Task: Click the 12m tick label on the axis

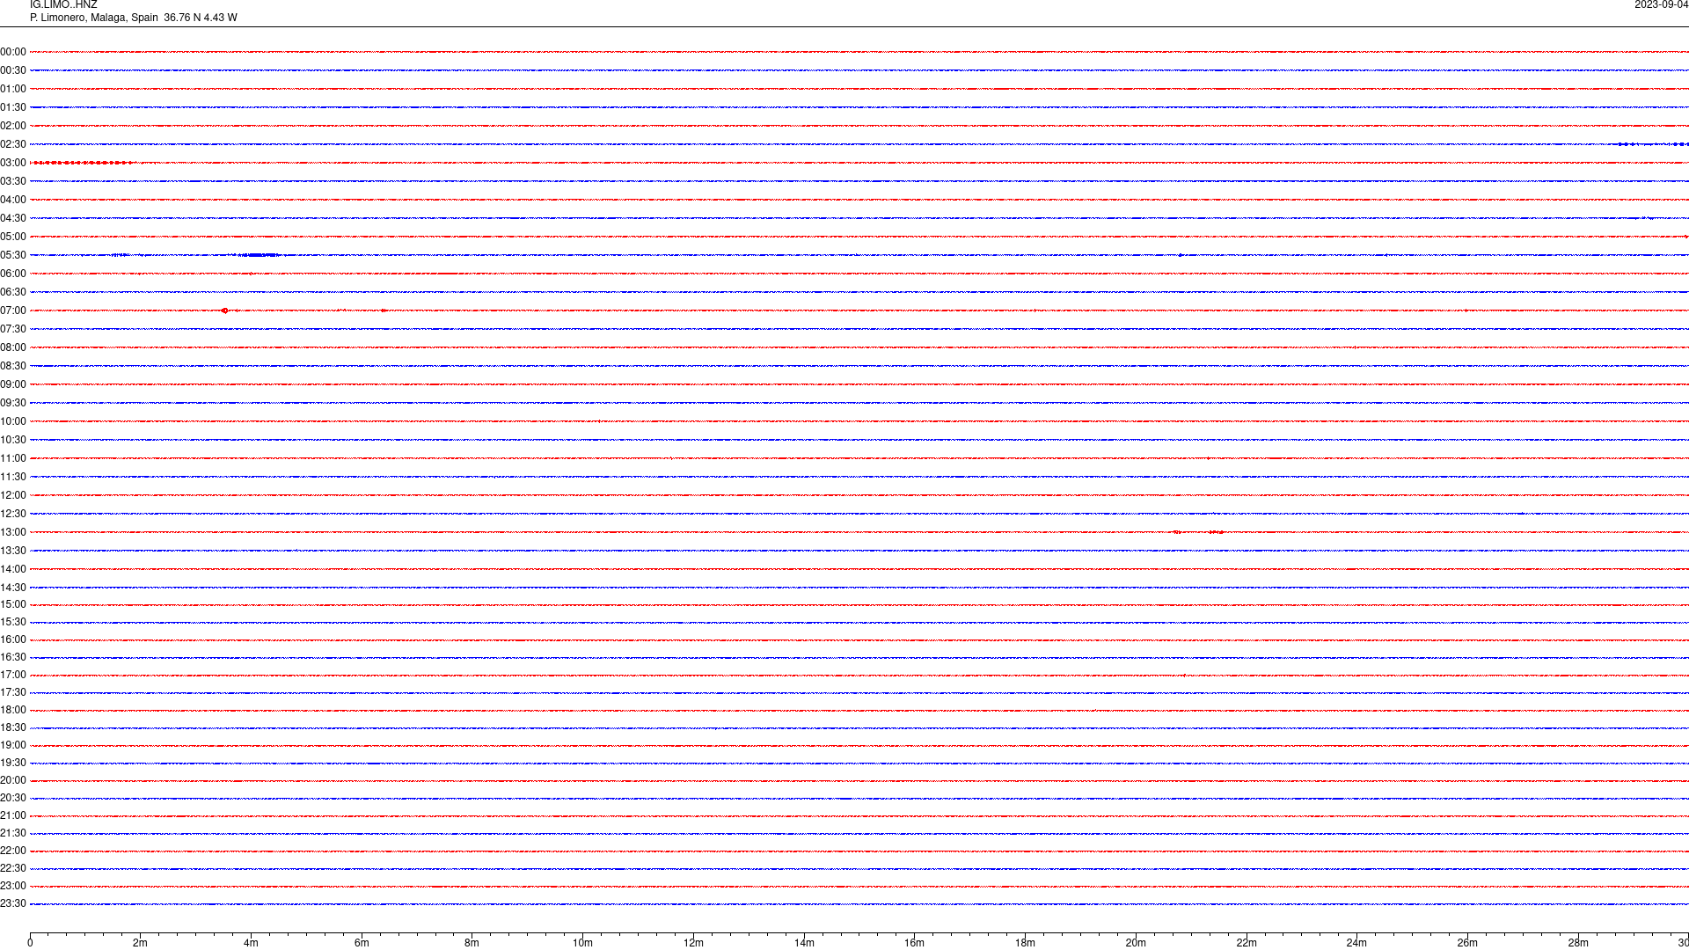Action: point(693,943)
